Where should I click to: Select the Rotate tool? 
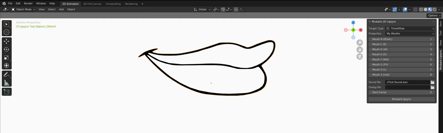point(7,49)
